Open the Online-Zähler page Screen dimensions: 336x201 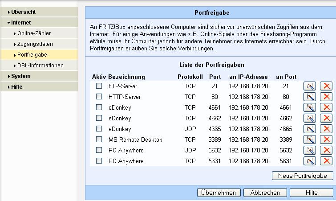point(34,33)
